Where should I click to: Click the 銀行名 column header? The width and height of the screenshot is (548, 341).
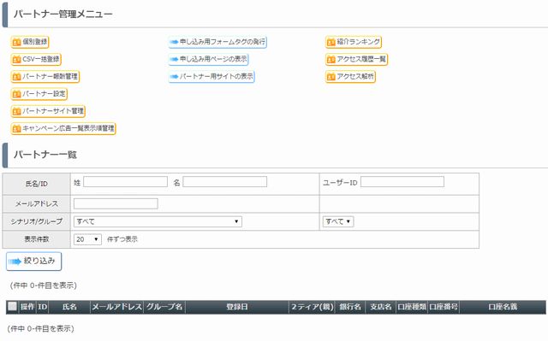click(x=350, y=307)
